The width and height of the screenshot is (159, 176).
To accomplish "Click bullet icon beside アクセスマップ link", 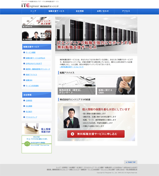I will pos(24,117).
